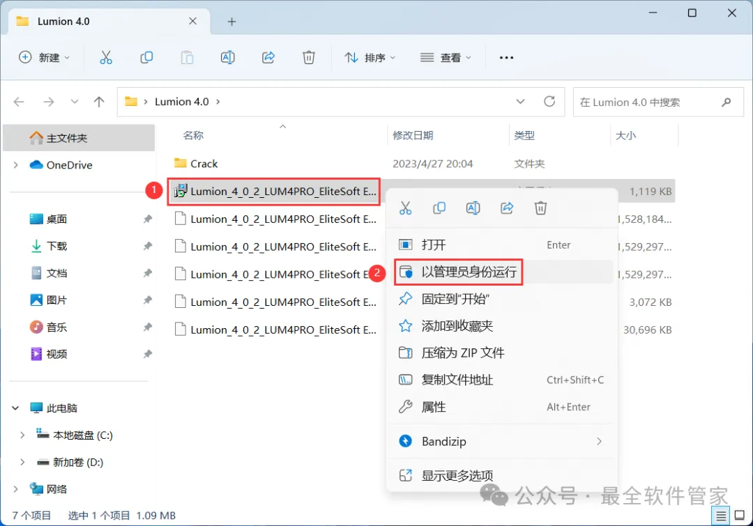Viewport: 753px width, 526px height.
Task: Open 文档 in the sidebar
Action: [56, 273]
